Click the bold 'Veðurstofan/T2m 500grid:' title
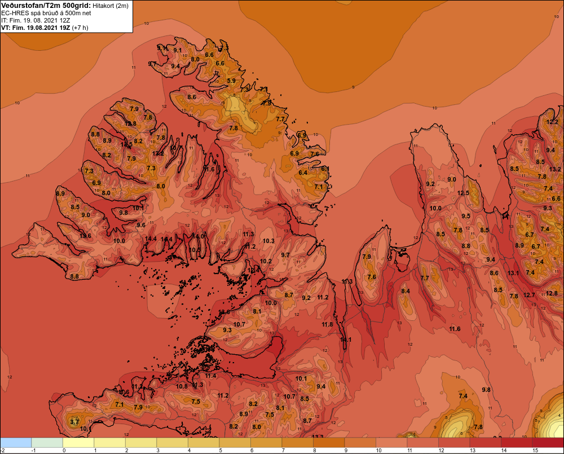The image size is (564, 454). (46, 6)
